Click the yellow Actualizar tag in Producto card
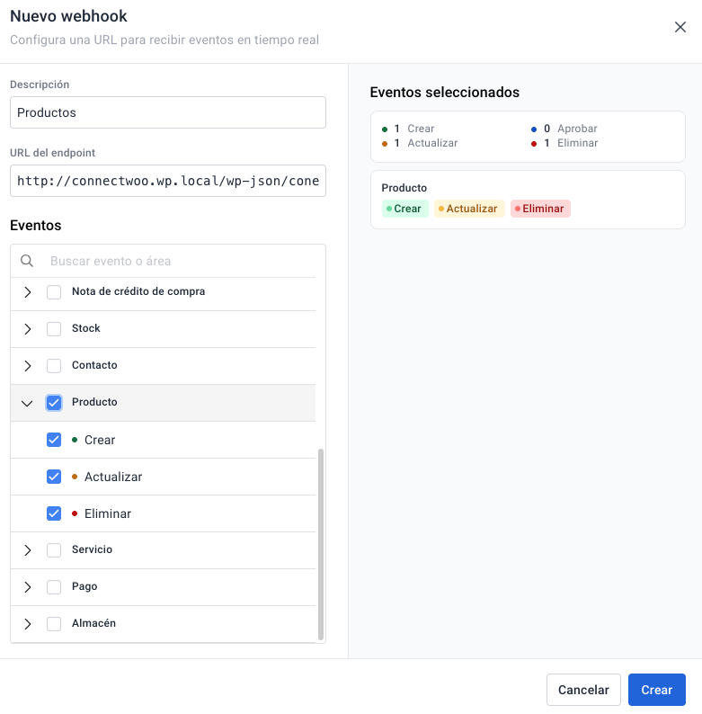The image size is (702, 714). click(469, 209)
